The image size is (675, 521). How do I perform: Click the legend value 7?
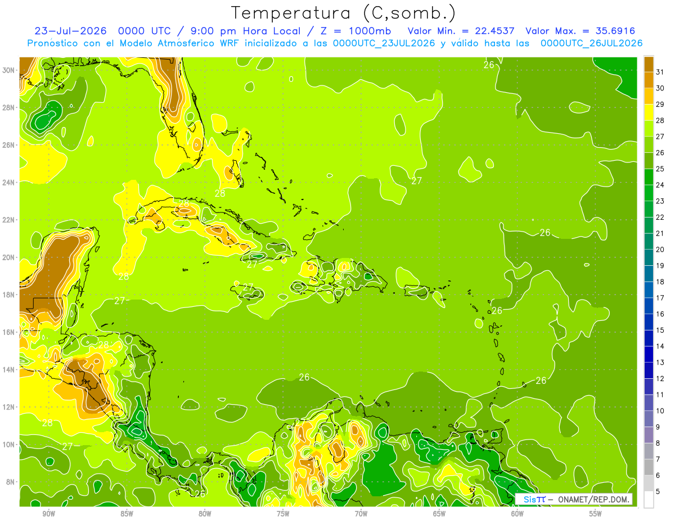coord(658,460)
